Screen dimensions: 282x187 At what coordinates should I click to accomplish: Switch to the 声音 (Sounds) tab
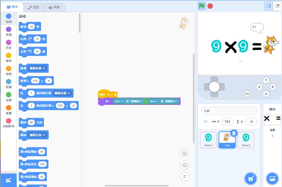coord(54,7)
